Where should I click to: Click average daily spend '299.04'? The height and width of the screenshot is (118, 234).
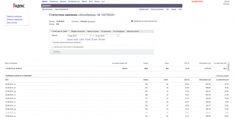coord(125,69)
